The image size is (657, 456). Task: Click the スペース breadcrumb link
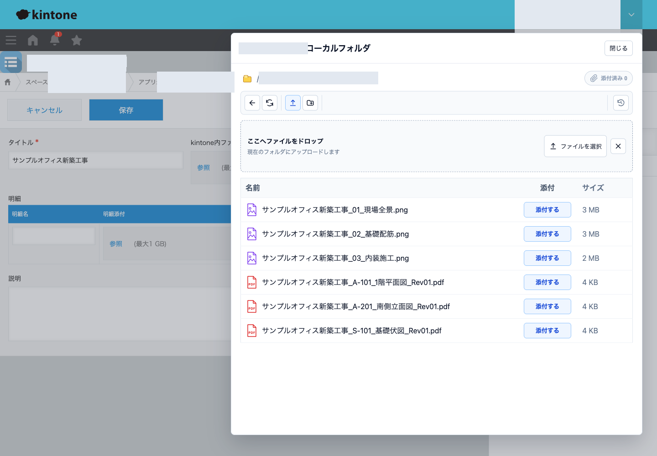click(36, 82)
